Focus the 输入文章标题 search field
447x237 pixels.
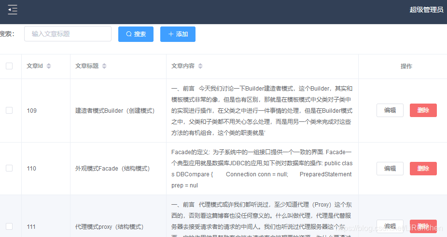pyautogui.click(x=68, y=34)
